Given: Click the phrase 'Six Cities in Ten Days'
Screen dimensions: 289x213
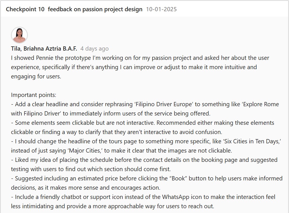Looking at the screenshot, I should coord(248,141).
